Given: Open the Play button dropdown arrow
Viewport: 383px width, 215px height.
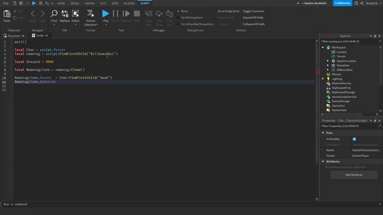Looking at the screenshot, I should click(x=106, y=24).
